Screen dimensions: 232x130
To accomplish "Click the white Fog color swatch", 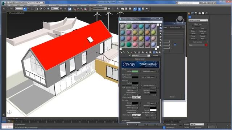I will [153, 110].
